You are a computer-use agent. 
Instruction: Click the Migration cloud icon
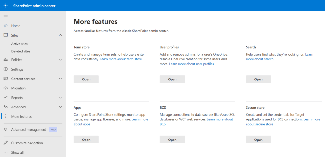click(5, 88)
